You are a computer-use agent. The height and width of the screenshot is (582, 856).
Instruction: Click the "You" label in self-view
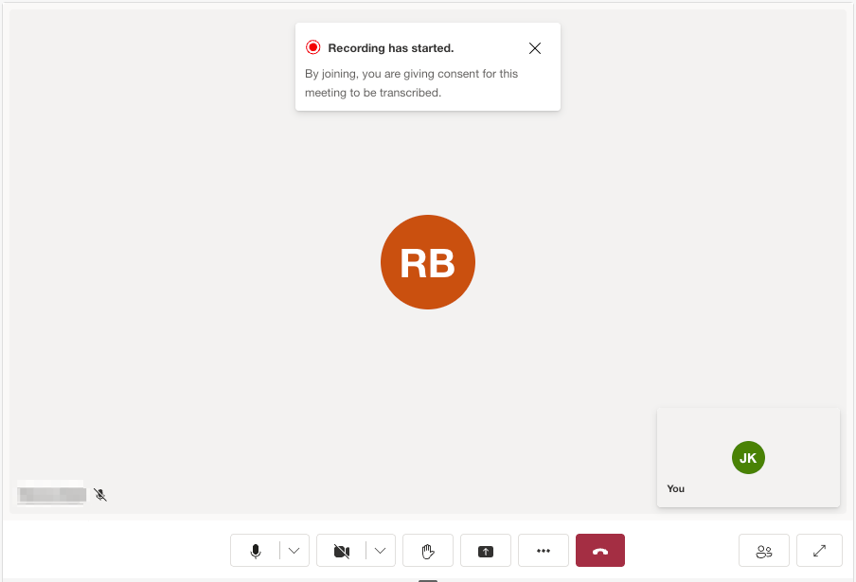pos(675,488)
